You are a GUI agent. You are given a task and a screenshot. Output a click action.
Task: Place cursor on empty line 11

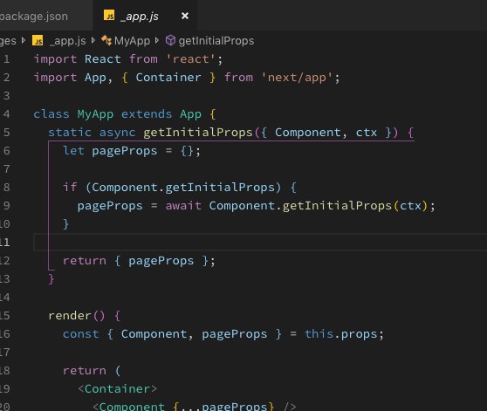click(260, 242)
